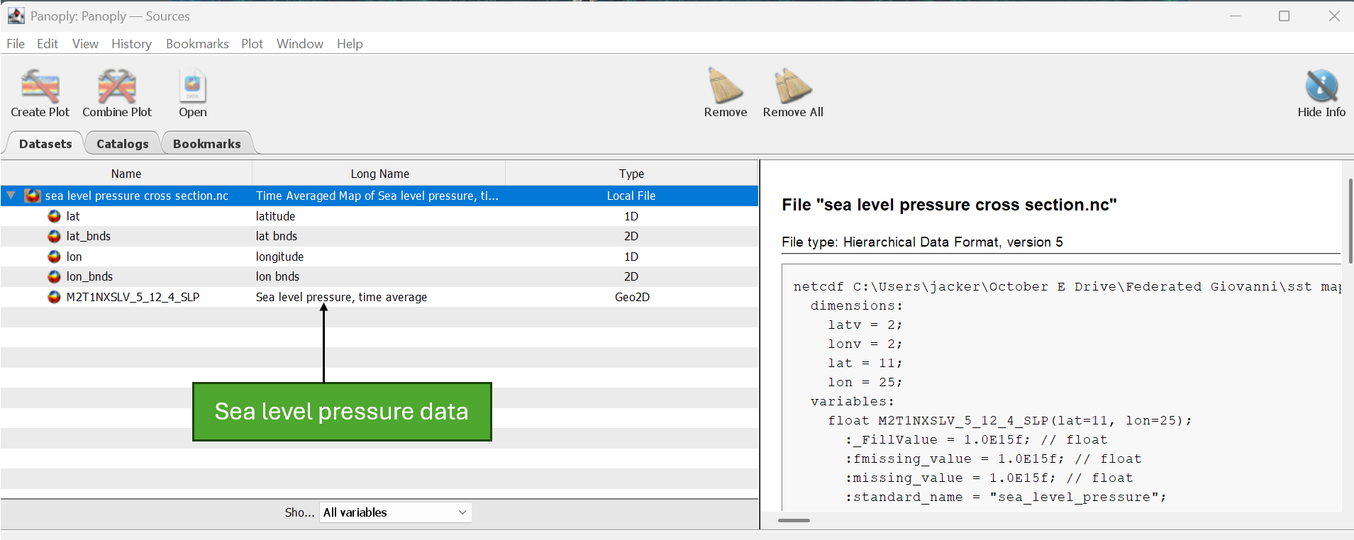Switch to the Bookmarks tab
Viewport: 1354px width, 540px height.
point(207,143)
